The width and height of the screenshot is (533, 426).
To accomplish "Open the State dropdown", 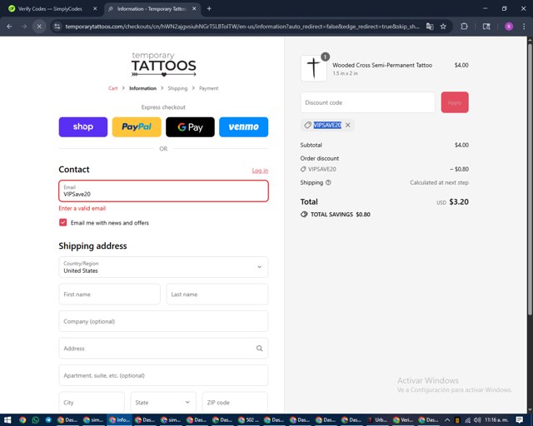I will [163, 402].
